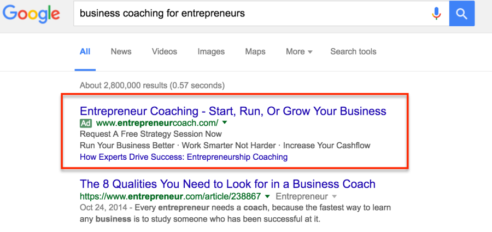Open the Entrepreneur Coaching ad headline link

click(233, 111)
